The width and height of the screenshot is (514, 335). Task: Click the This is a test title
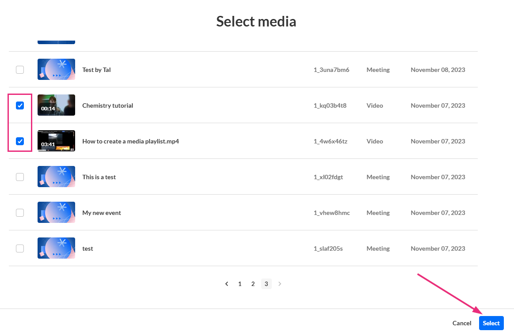(x=99, y=177)
